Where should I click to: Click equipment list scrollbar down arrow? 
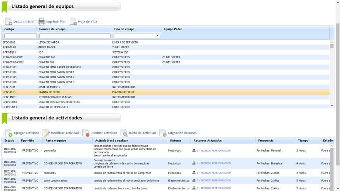point(332,106)
